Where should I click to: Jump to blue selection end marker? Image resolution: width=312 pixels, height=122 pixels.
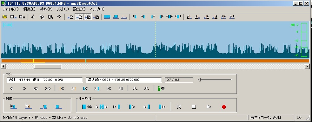(x=97, y=89)
